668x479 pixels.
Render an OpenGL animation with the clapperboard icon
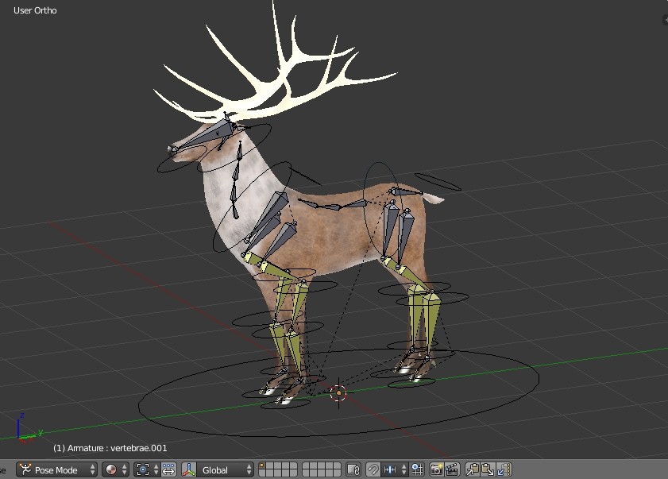pyautogui.click(x=452, y=469)
